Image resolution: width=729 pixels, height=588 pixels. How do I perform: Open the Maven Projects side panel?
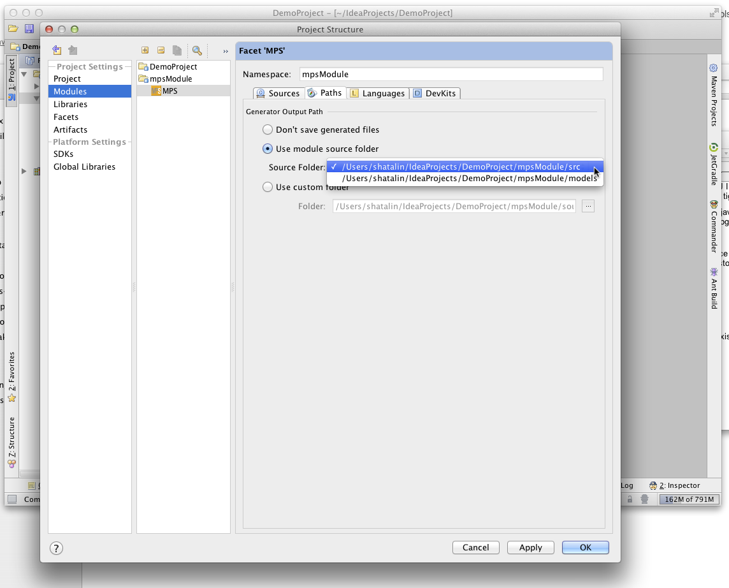tap(714, 96)
